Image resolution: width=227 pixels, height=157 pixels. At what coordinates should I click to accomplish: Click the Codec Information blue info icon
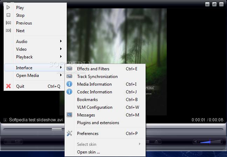69,92
